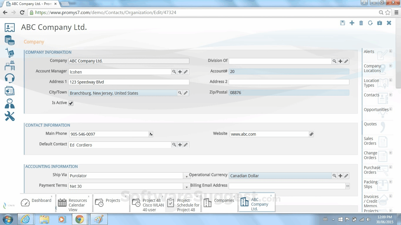The image size is (401, 225).
Task: Reload the page in browser toolbar
Action: point(22,12)
